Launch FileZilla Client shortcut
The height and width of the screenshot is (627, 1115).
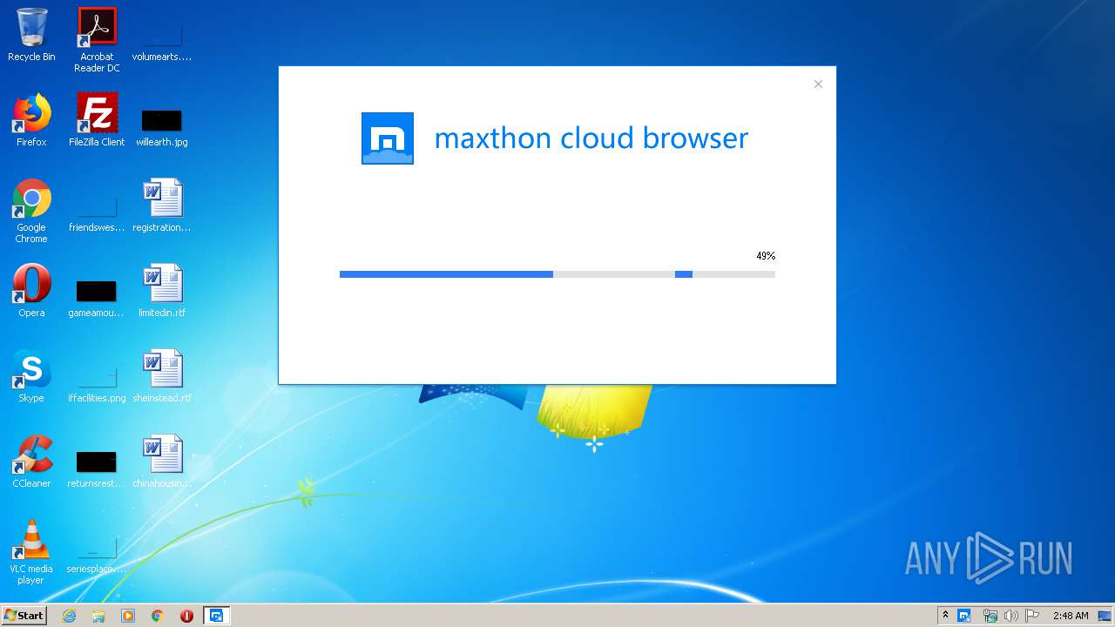coord(97,120)
